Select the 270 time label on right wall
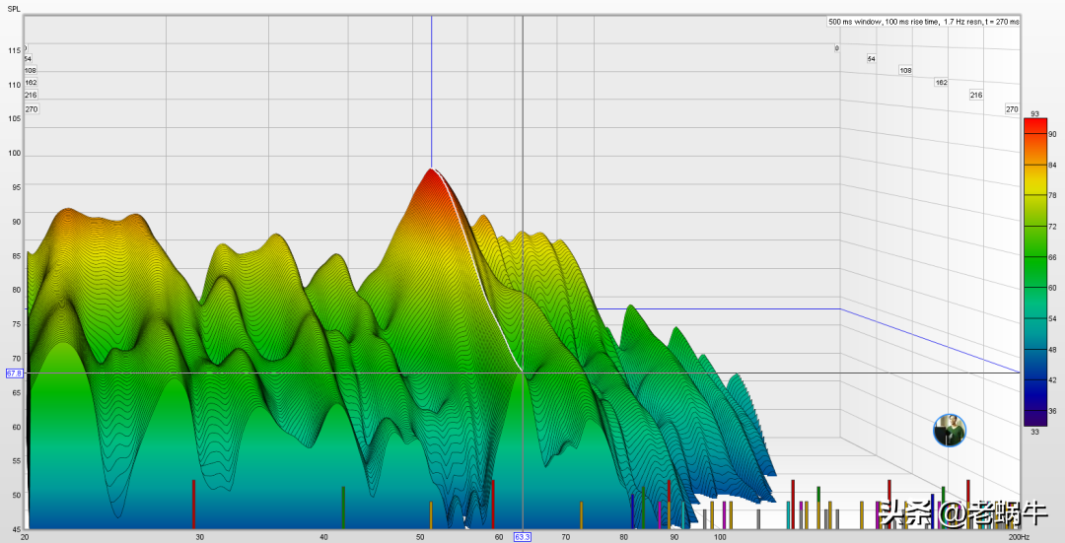This screenshot has width=1065, height=543. point(1012,108)
